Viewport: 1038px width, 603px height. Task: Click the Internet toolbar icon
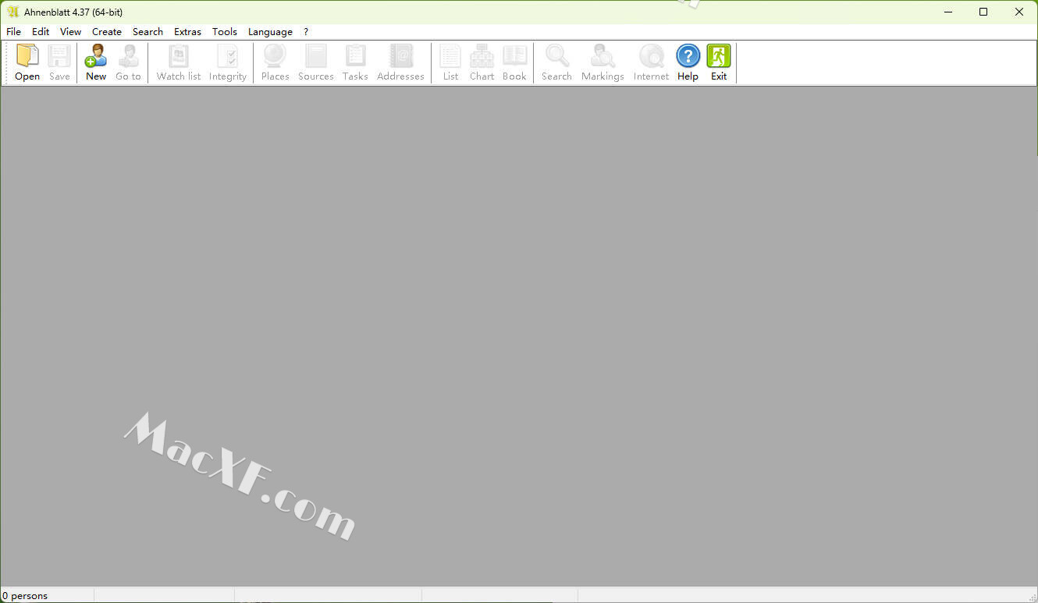651,57
